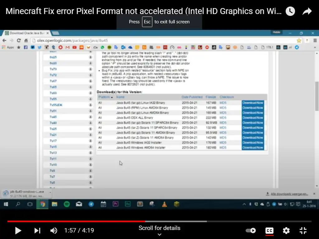Toggle closed captions CC button
Image resolution: width=319 pixels, height=239 pixels.
[269, 231]
